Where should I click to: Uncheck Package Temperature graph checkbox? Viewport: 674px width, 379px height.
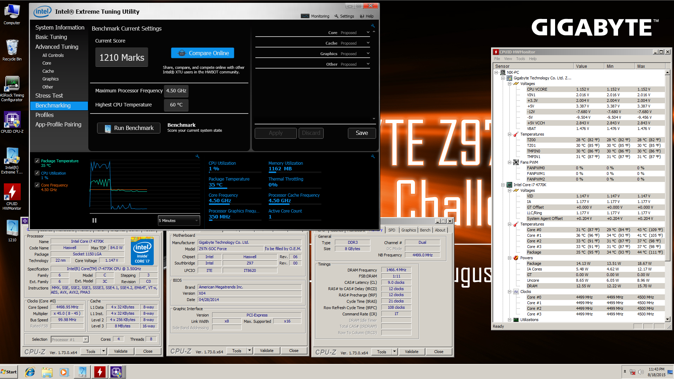(37, 161)
